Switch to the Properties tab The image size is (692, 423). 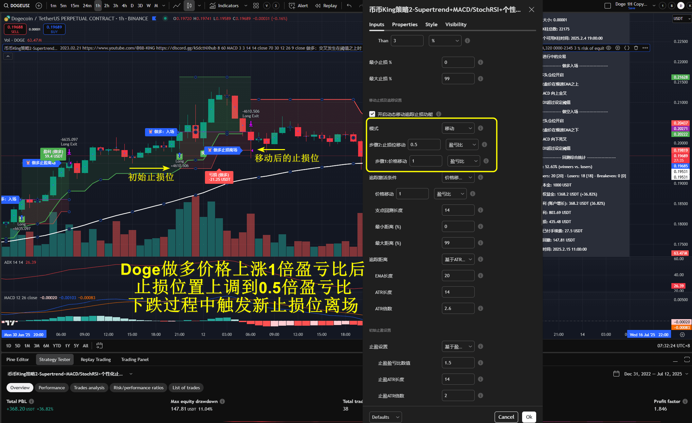click(x=405, y=25)
